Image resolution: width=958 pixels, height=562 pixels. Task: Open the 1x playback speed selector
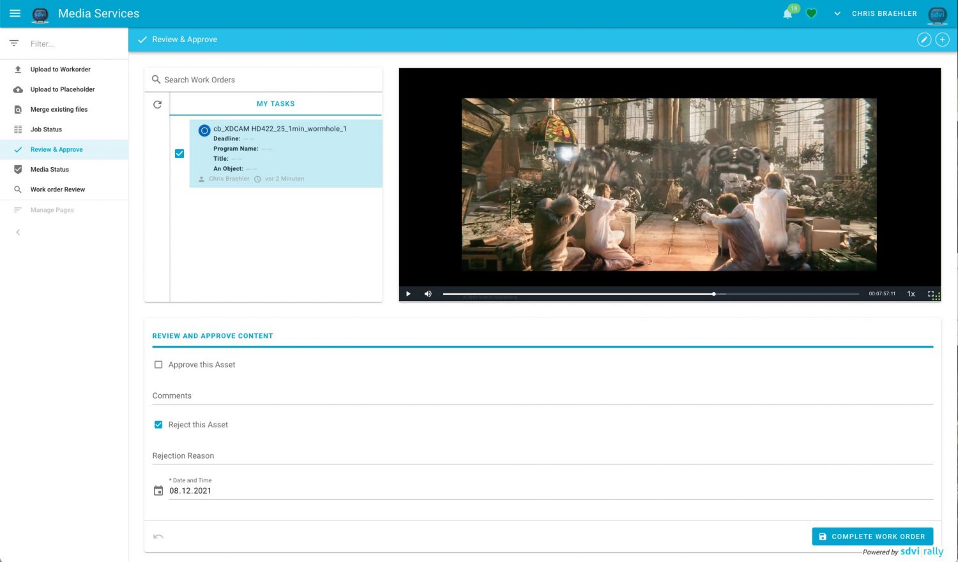(x=911, y=294)
